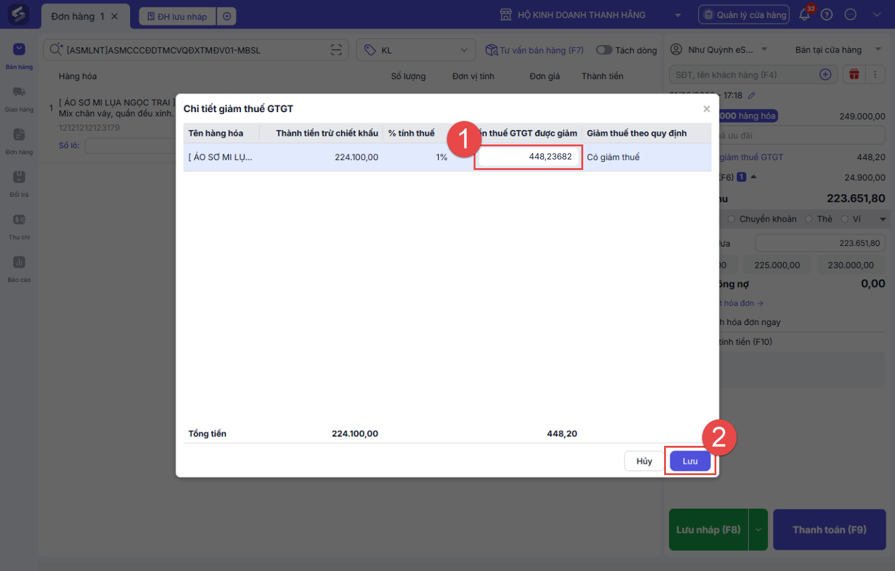This screenshot has width=895, height=571.
Task: Click the Hủy button in dialog
Action: pyautogui.click(x=644, y=461)
